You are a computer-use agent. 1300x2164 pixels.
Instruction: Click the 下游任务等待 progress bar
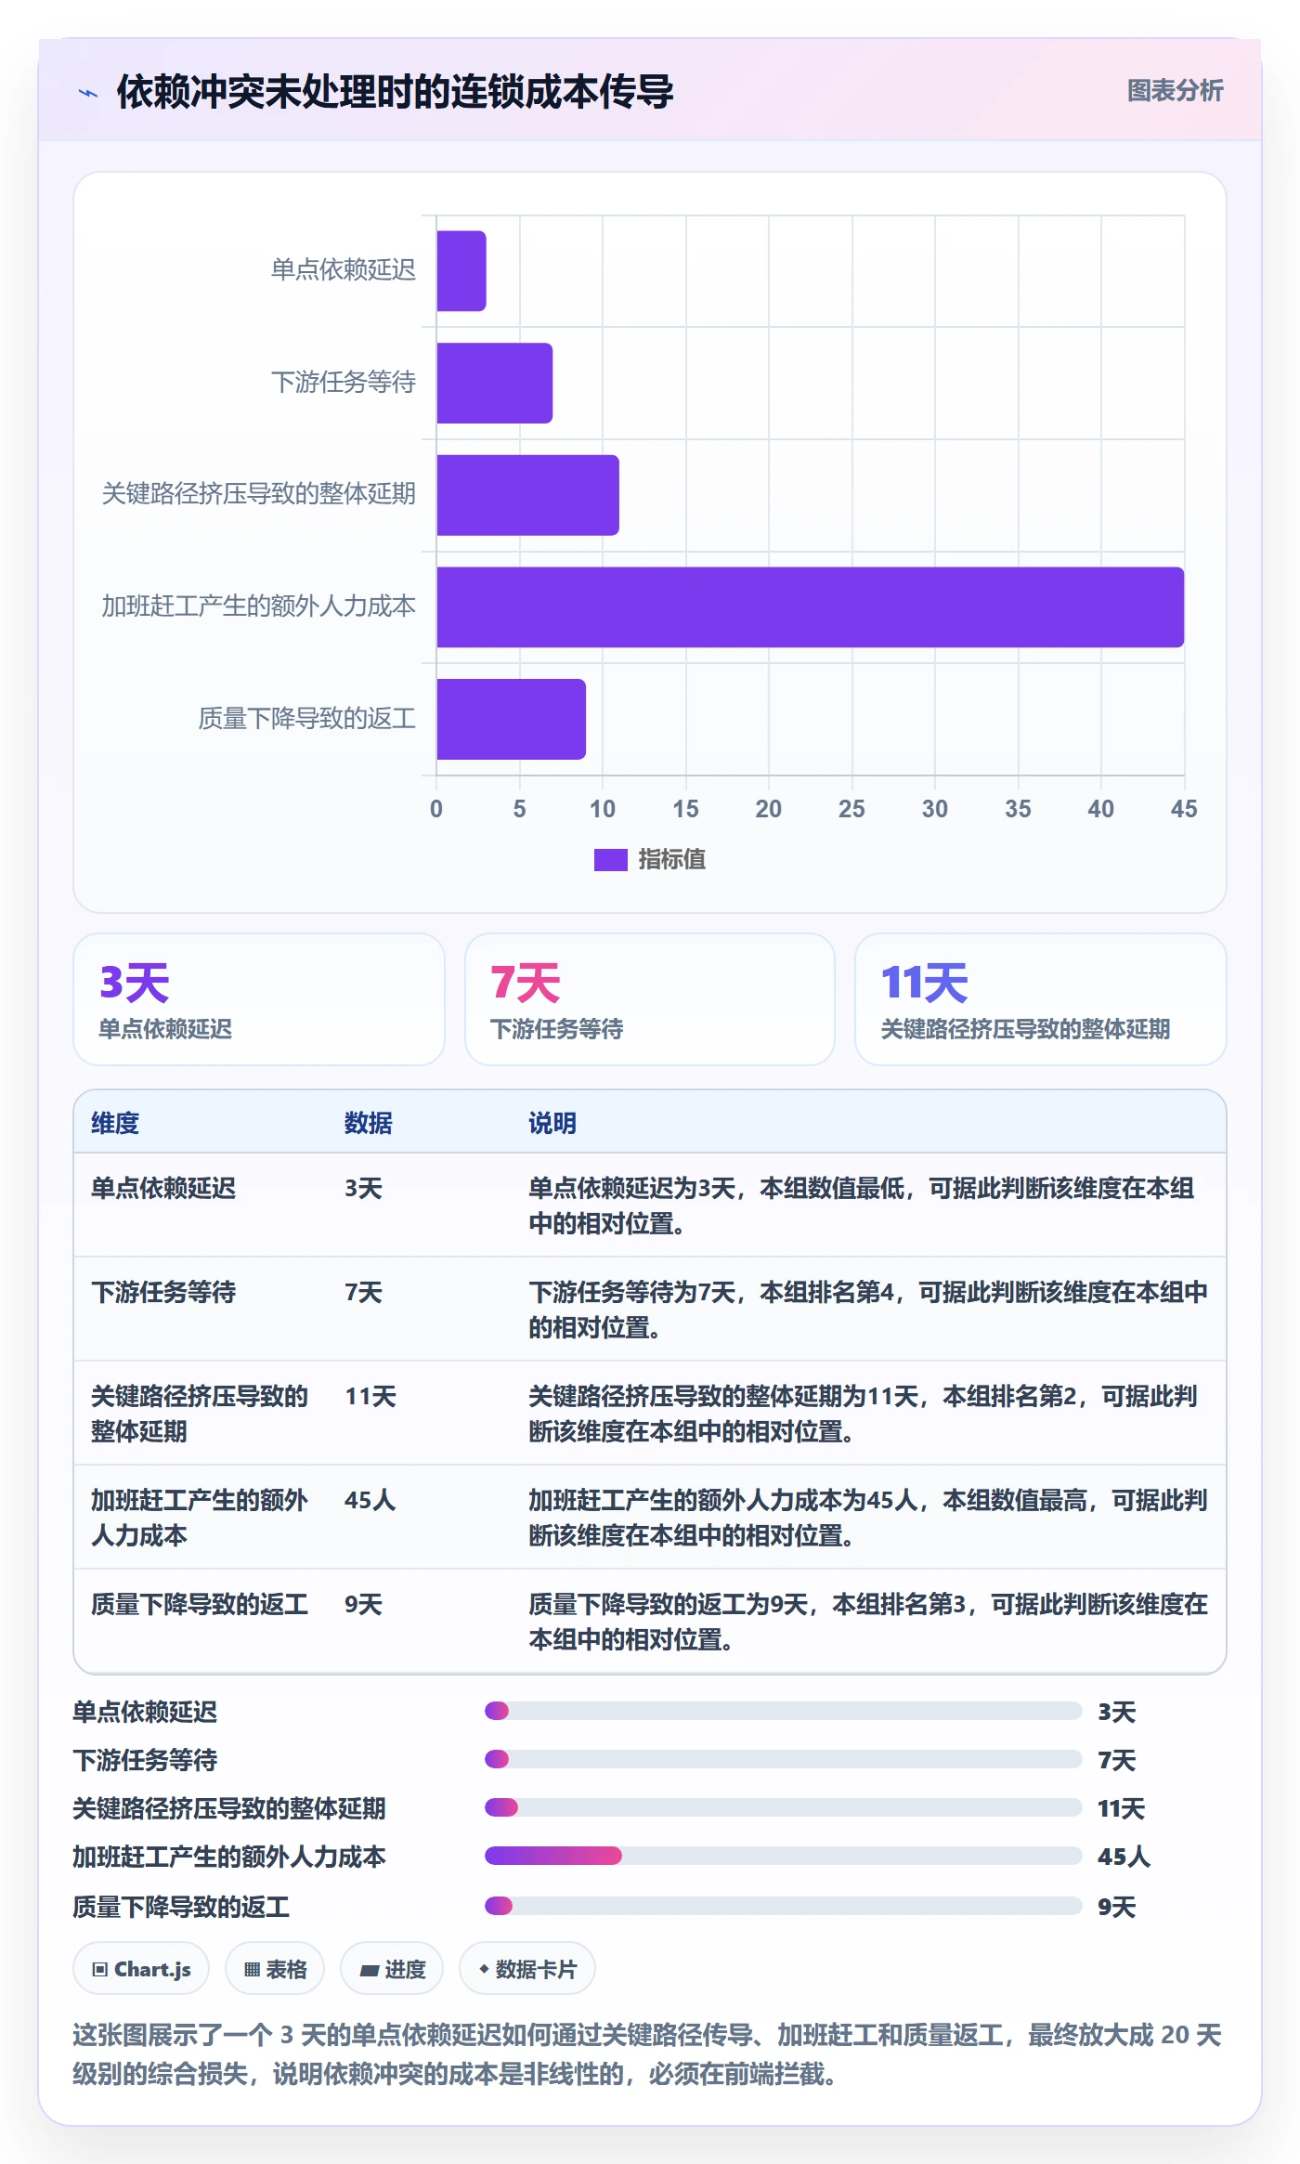[x=783, y=1759]
